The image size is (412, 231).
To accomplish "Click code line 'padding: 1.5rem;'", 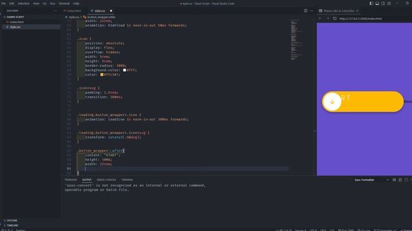I will coord(102,92).
